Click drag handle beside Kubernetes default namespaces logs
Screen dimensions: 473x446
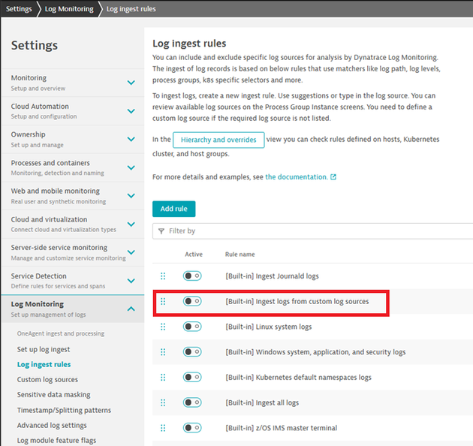163,378
